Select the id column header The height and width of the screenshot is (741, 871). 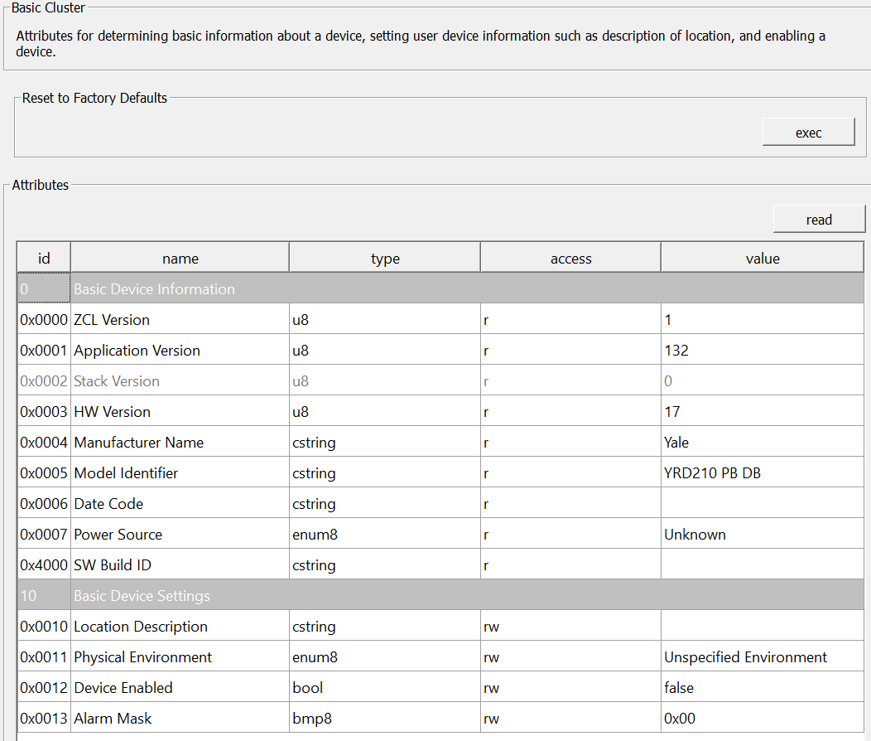[44, 258]
